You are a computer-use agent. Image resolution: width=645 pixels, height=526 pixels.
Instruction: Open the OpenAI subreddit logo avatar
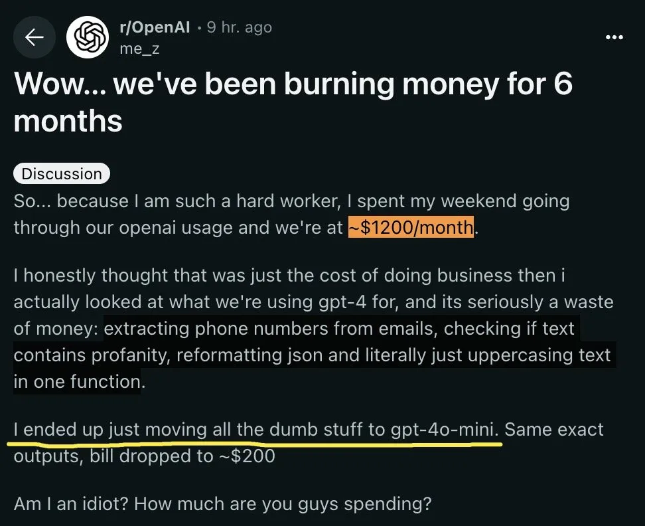(x=88, y=37)
